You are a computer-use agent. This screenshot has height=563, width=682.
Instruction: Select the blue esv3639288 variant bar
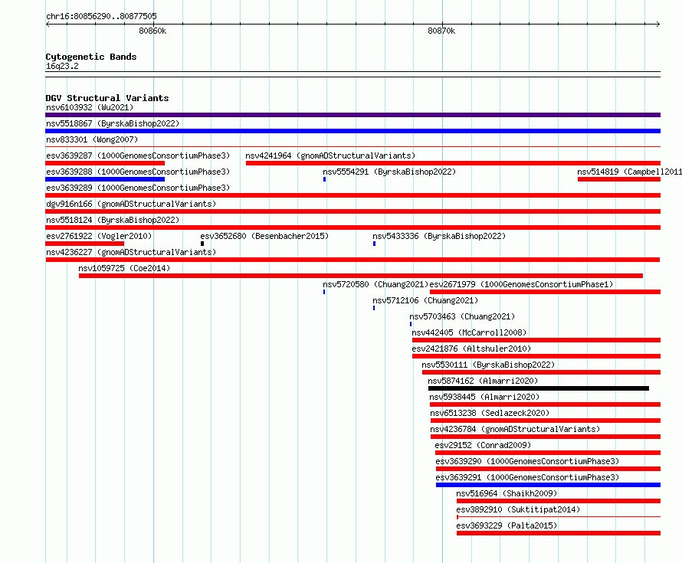click(x=105, y=179)
